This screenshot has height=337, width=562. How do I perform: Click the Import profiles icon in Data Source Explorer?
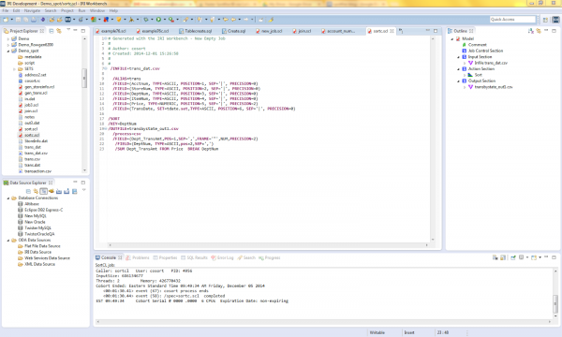pos(59,191)
